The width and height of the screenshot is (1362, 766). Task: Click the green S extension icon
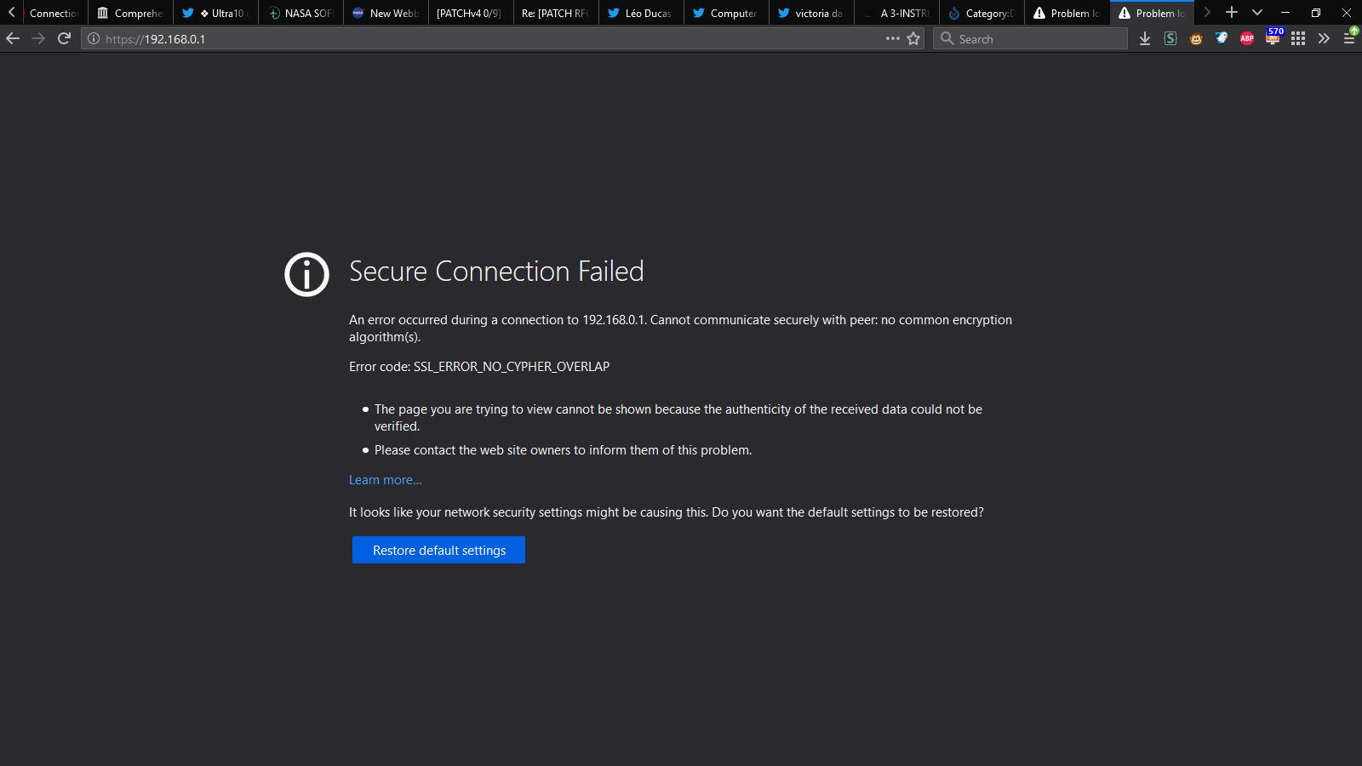(1170, 38)
